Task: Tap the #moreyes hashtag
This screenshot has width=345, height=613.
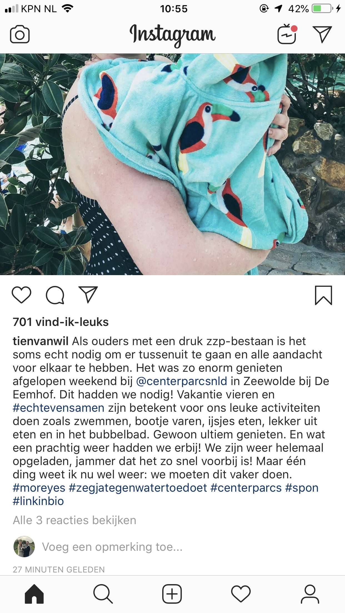Action: 39,488
